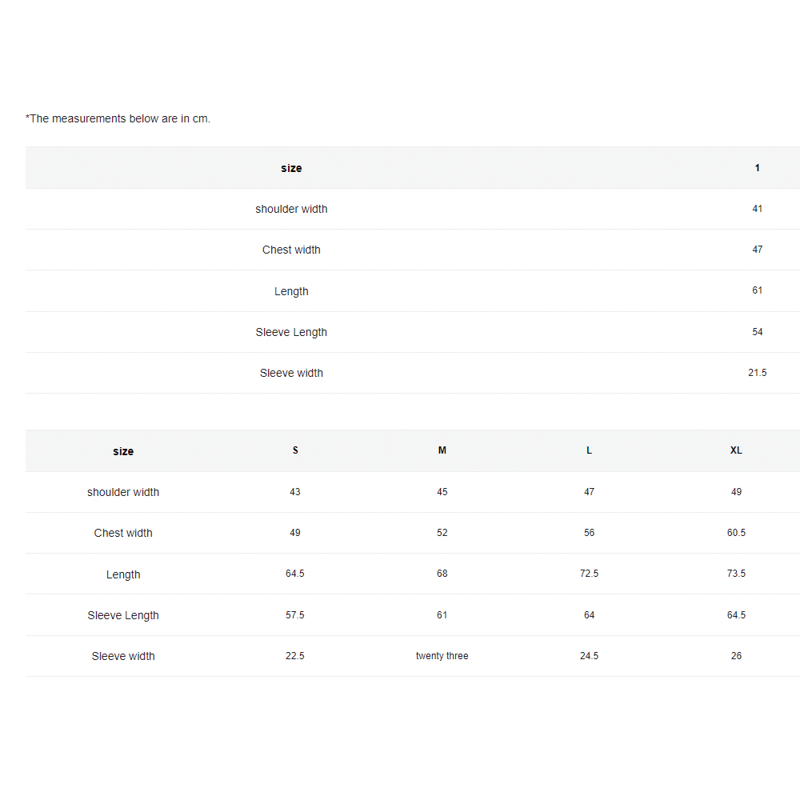Click the L size column header
This screenshot has height=800, width=800.
pyautogui.click(x=590, y=450)
